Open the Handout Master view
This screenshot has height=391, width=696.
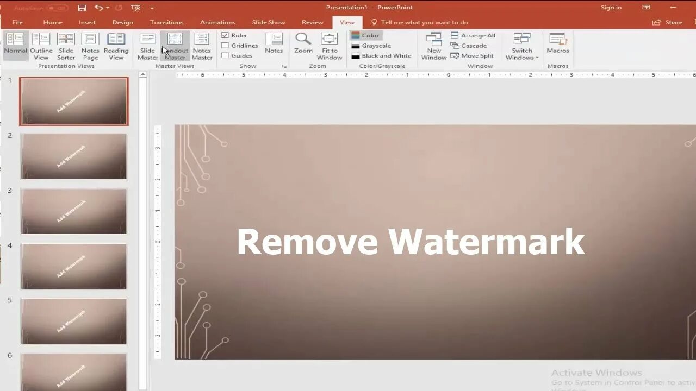(175, 45)
